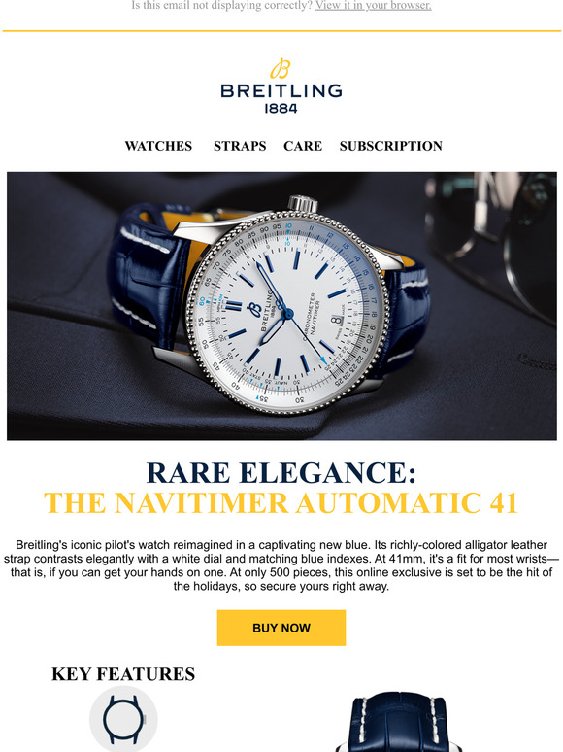563x752 pixels.
Task: Click the 'RARE ELEGANCE:' headline
Action: [281, 472]
